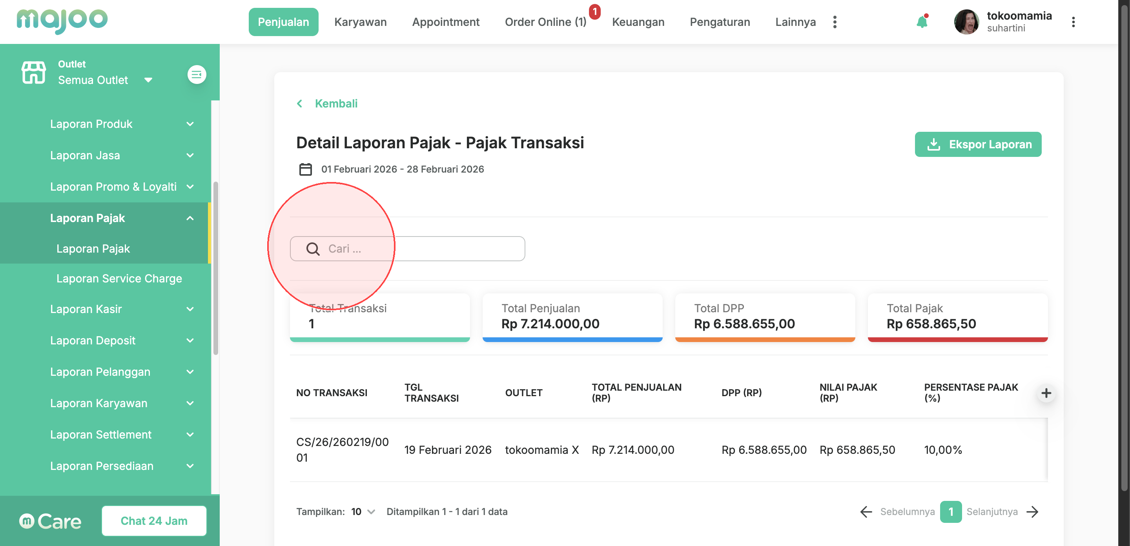This screenshot has height=546, width=1130.
Task: Open the Tampilkan rows per page dropdown
Action: click(x=364, y=512)
